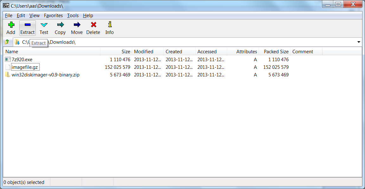
Task: Go up one folder level
Action: [x=7, y=42]
